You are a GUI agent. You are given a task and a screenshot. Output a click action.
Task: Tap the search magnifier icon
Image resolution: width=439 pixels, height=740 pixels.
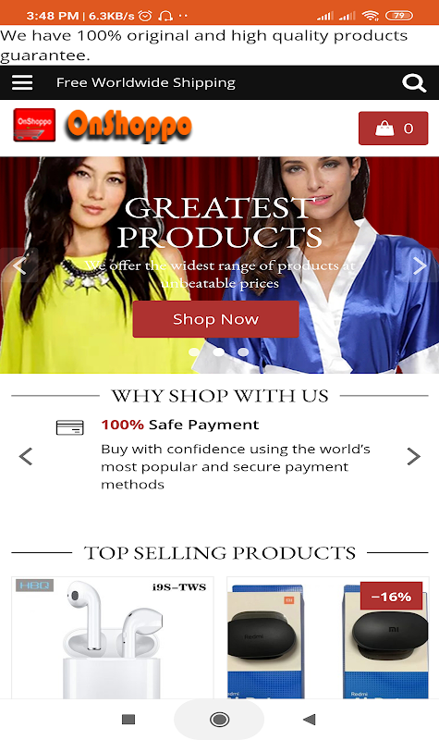(x=414, y=83)
